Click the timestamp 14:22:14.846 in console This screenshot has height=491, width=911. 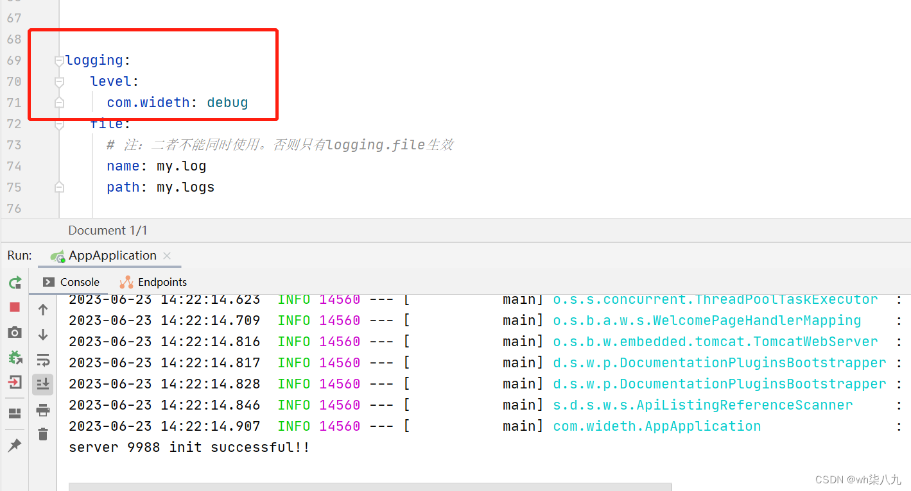coord(211,405)
